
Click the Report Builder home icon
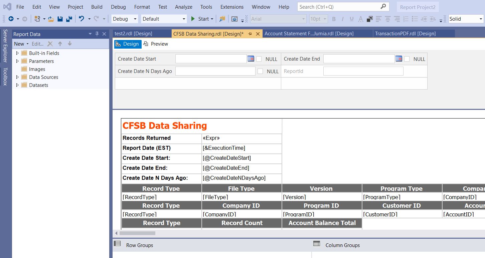234,19
